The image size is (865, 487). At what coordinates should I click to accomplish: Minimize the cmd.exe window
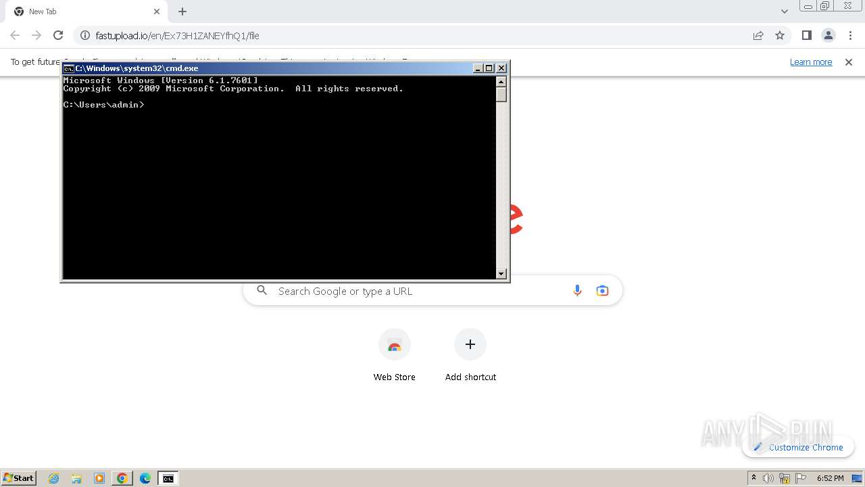(x=478, y=68)
